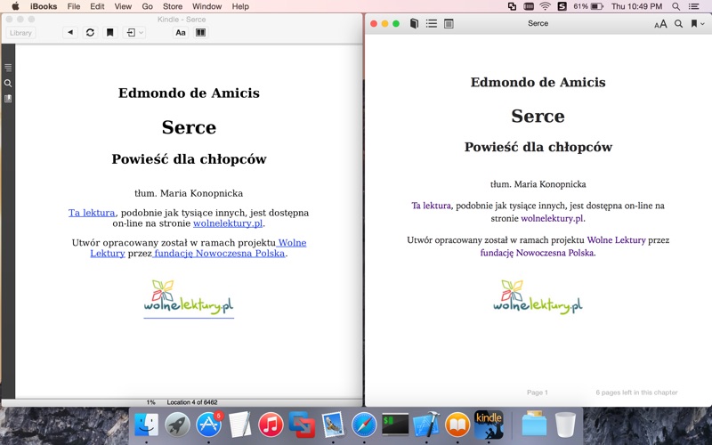Screen dimensions: 712x445
Task: Open Safari from the Dock
Action: coord(364,425)
